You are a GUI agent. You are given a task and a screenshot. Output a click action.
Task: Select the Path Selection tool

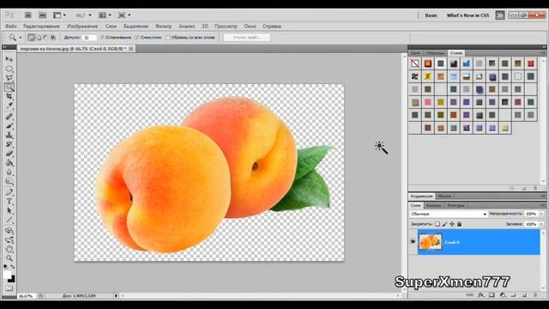pos(9,211)
